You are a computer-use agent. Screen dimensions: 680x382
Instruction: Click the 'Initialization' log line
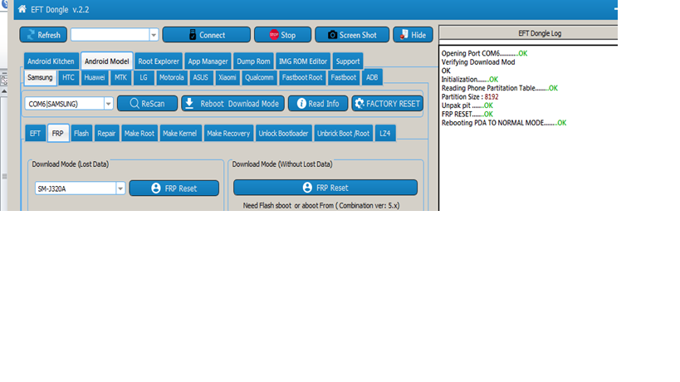(470, 80)
